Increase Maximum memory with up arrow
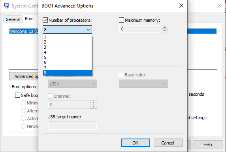The width and height of the screenshot is (226, 152). click(x=164, y=27)
